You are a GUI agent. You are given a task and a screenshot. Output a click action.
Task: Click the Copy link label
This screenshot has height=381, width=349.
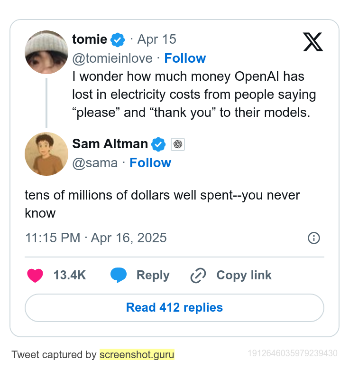point(244,276)
